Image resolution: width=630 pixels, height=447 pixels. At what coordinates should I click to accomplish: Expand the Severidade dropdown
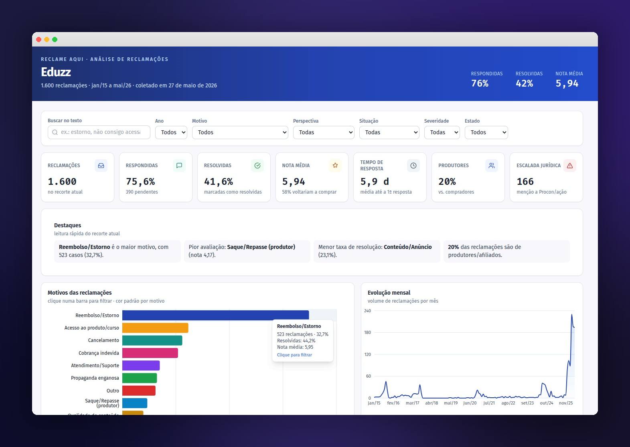point(442,132)
